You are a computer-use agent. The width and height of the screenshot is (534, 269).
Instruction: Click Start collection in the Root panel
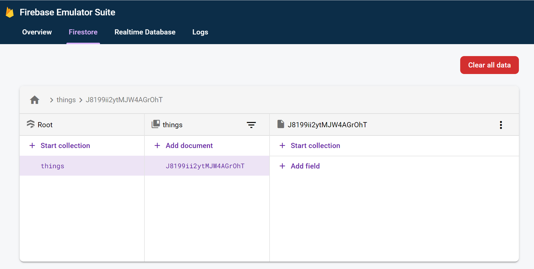point(65,145)
